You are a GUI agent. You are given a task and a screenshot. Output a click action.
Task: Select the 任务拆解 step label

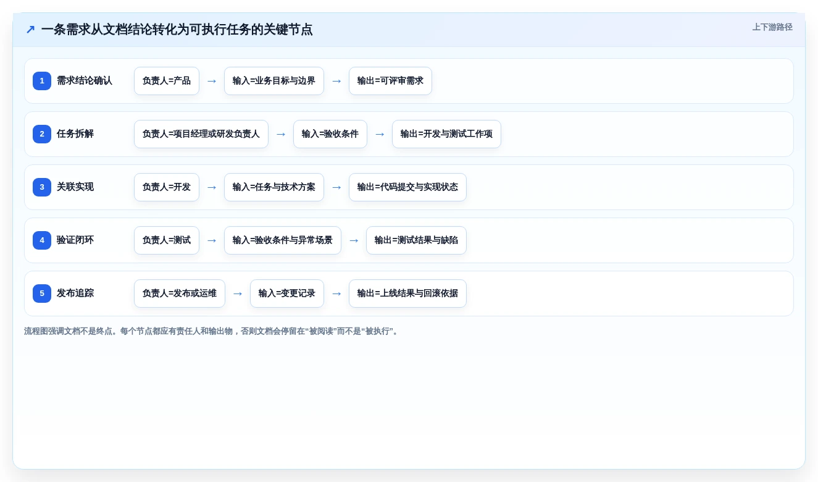(x=75, y=134)
